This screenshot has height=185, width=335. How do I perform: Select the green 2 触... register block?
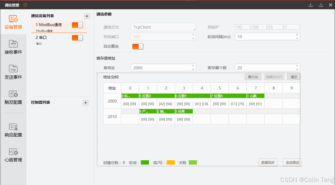pos(166,111)
